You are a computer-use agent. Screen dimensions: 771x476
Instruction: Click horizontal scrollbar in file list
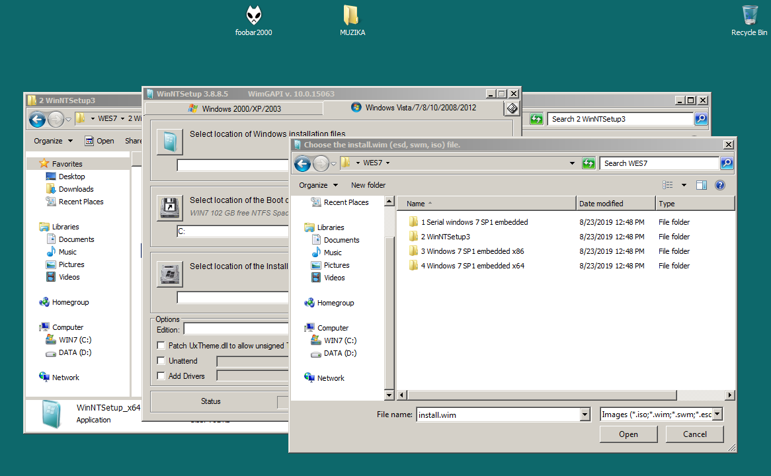[x=542, y=395]
